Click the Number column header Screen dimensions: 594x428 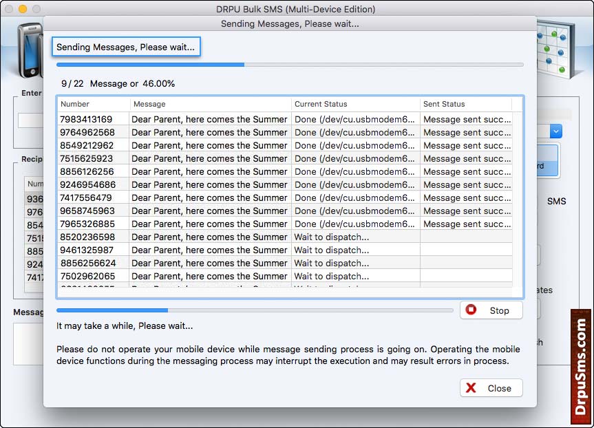click(x=93, y=104)
